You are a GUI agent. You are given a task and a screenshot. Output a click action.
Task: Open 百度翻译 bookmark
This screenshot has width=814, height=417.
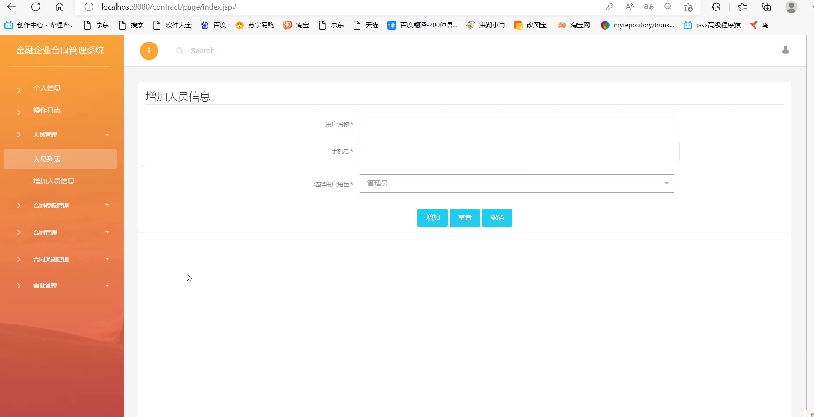423,25
